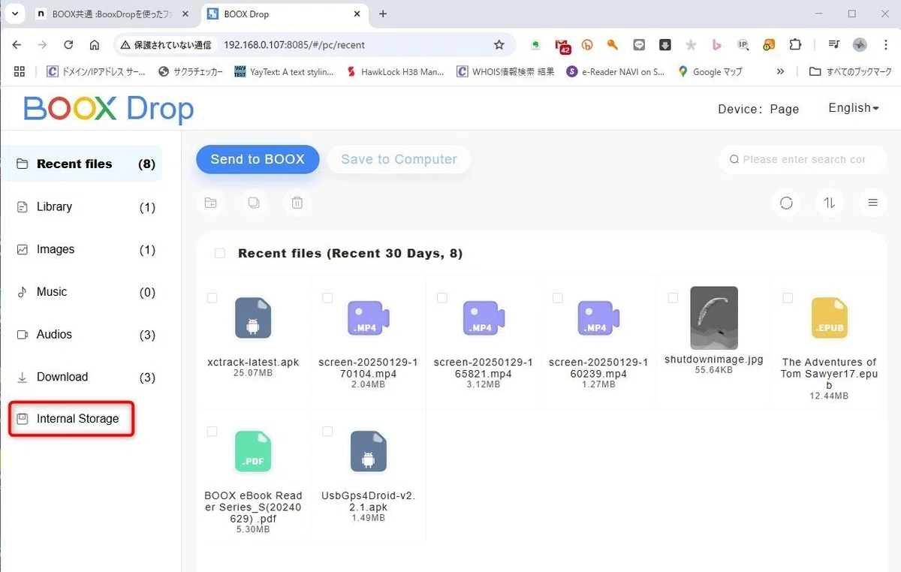Screen dimensions: 901x572
Task: Open Chrome three-dot menu
Action: (886, 45)
